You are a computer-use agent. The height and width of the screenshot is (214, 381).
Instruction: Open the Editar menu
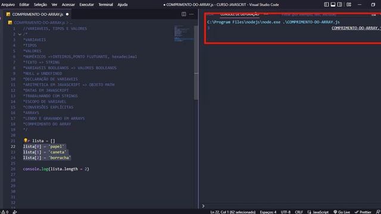[24, 4]
